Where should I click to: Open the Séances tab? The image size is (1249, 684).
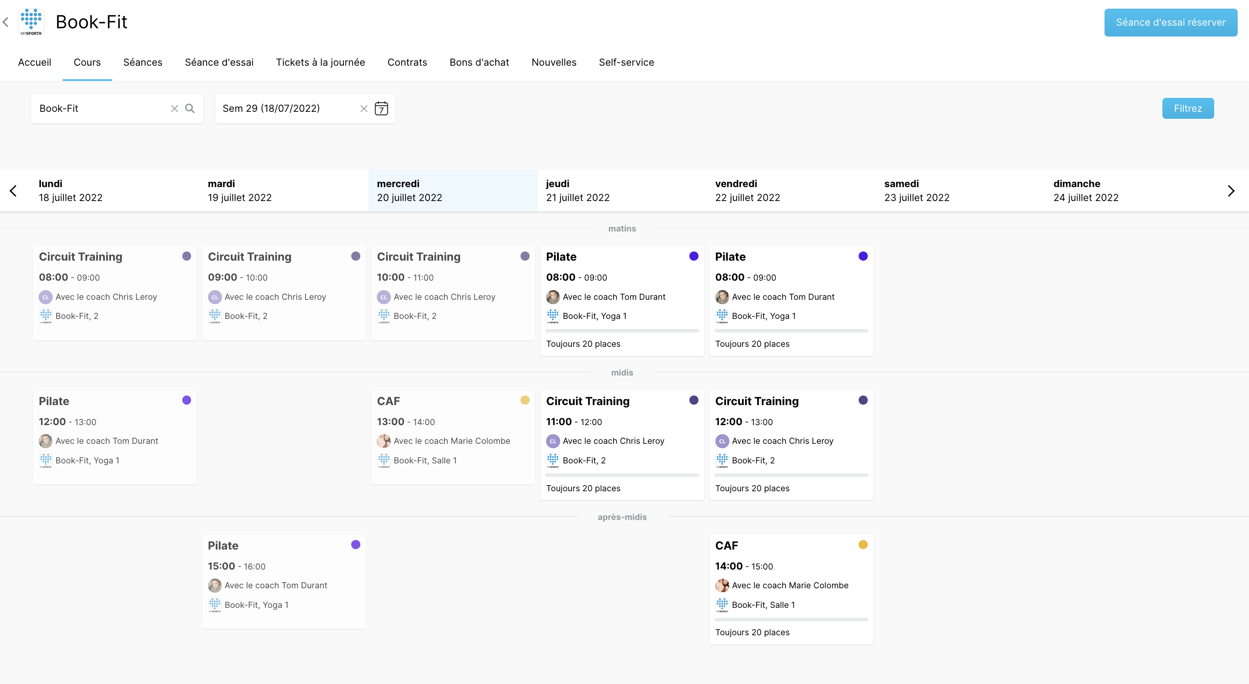[x=143, y=62]
